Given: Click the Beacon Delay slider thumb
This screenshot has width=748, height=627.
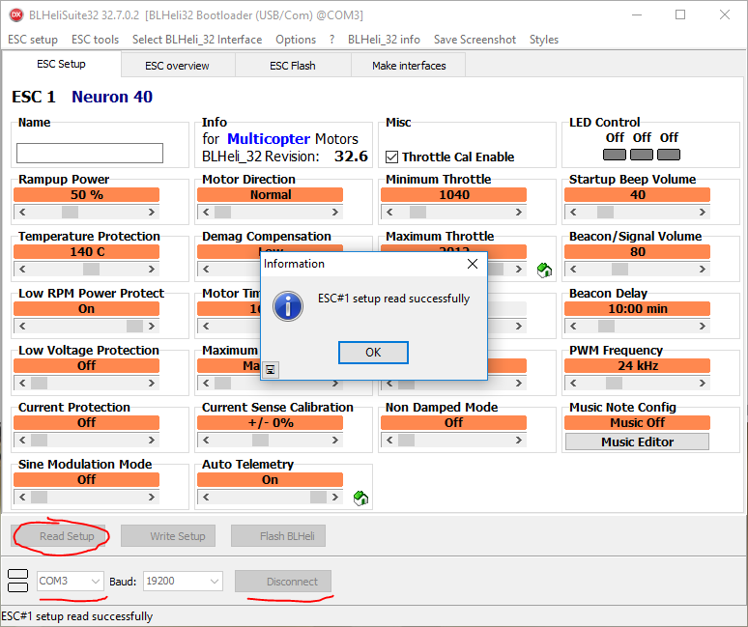Looking at the screenshot, I should 606,327.
